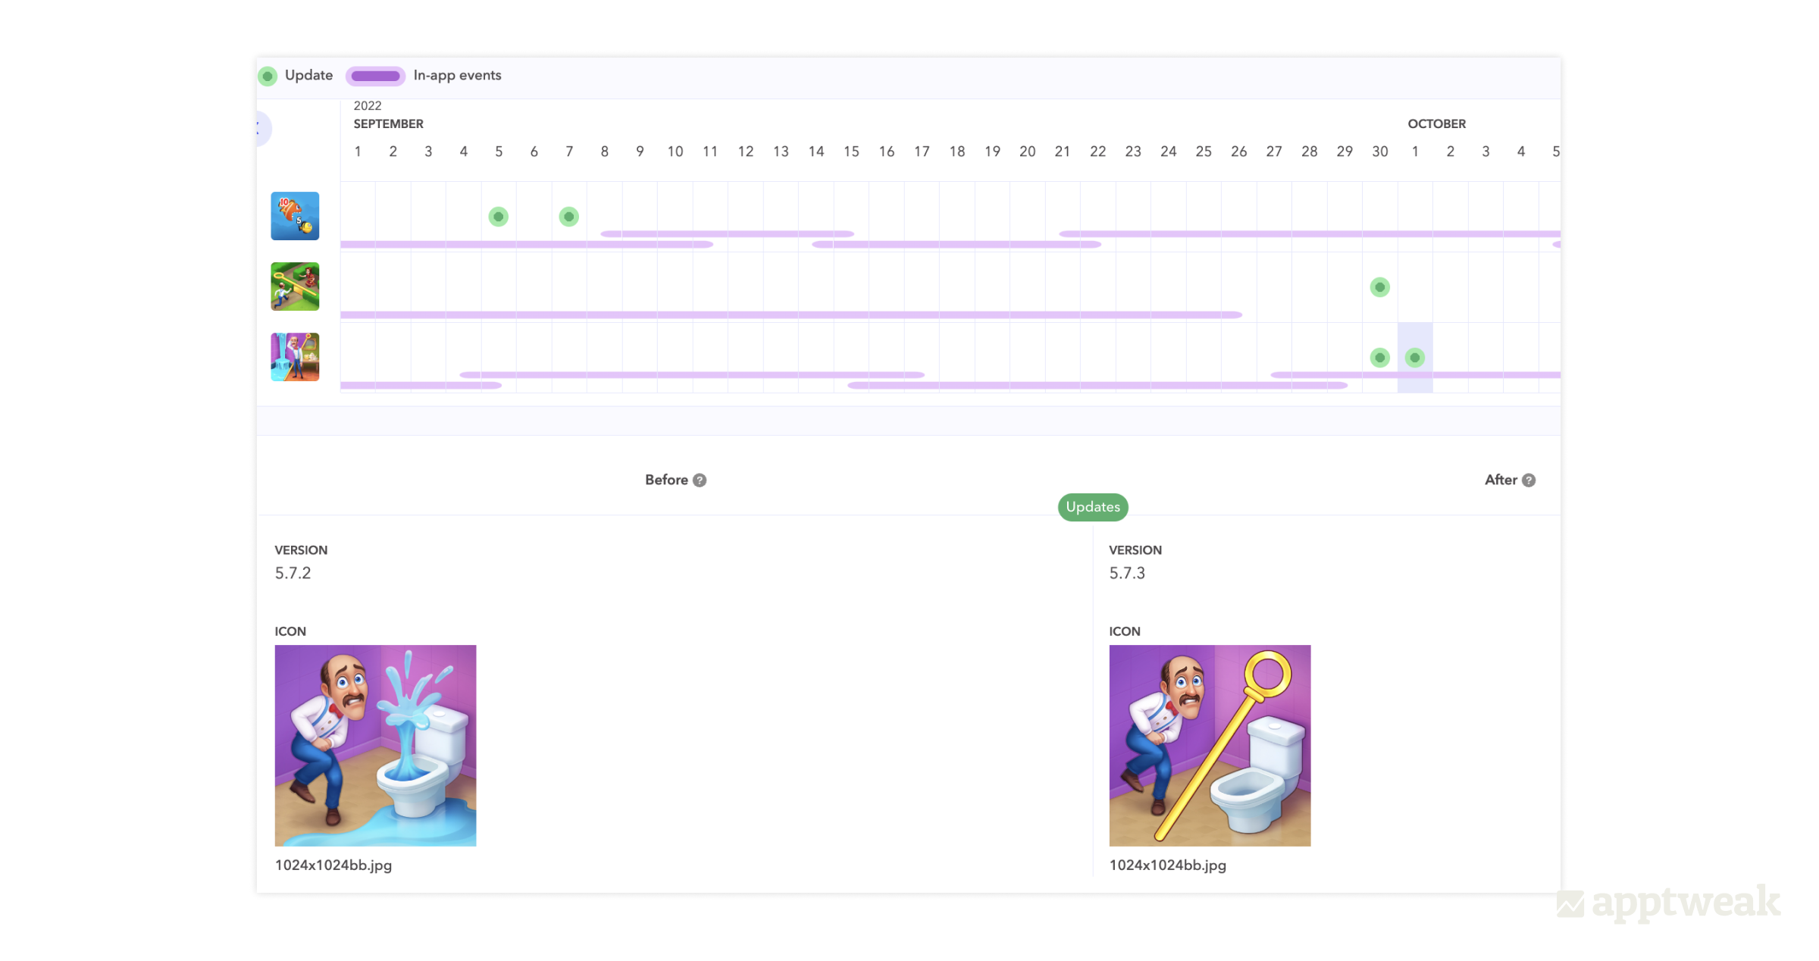Open the version 5.7.2 toilet splash icon
The height and width of the screenshot is (961, 1819).
375,745
